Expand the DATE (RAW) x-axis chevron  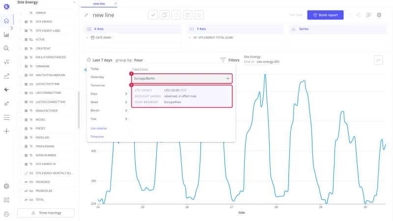click(x=87, y=38)
